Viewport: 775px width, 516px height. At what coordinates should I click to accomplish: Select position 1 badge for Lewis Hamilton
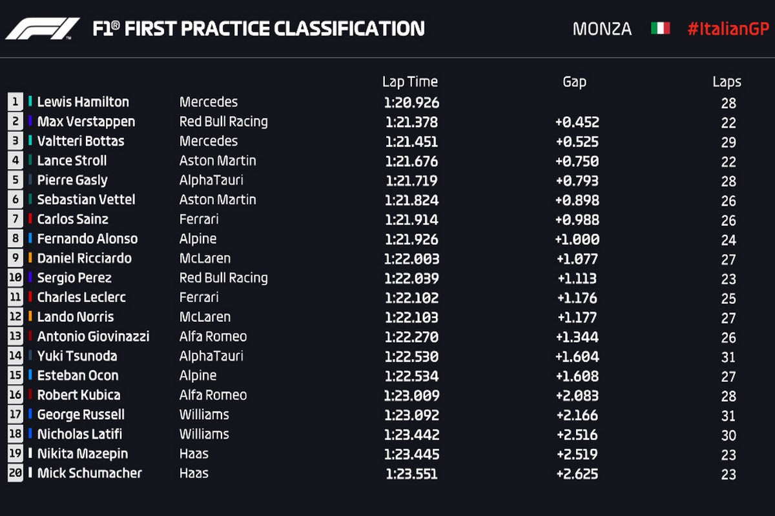click(x=15, y=102)
